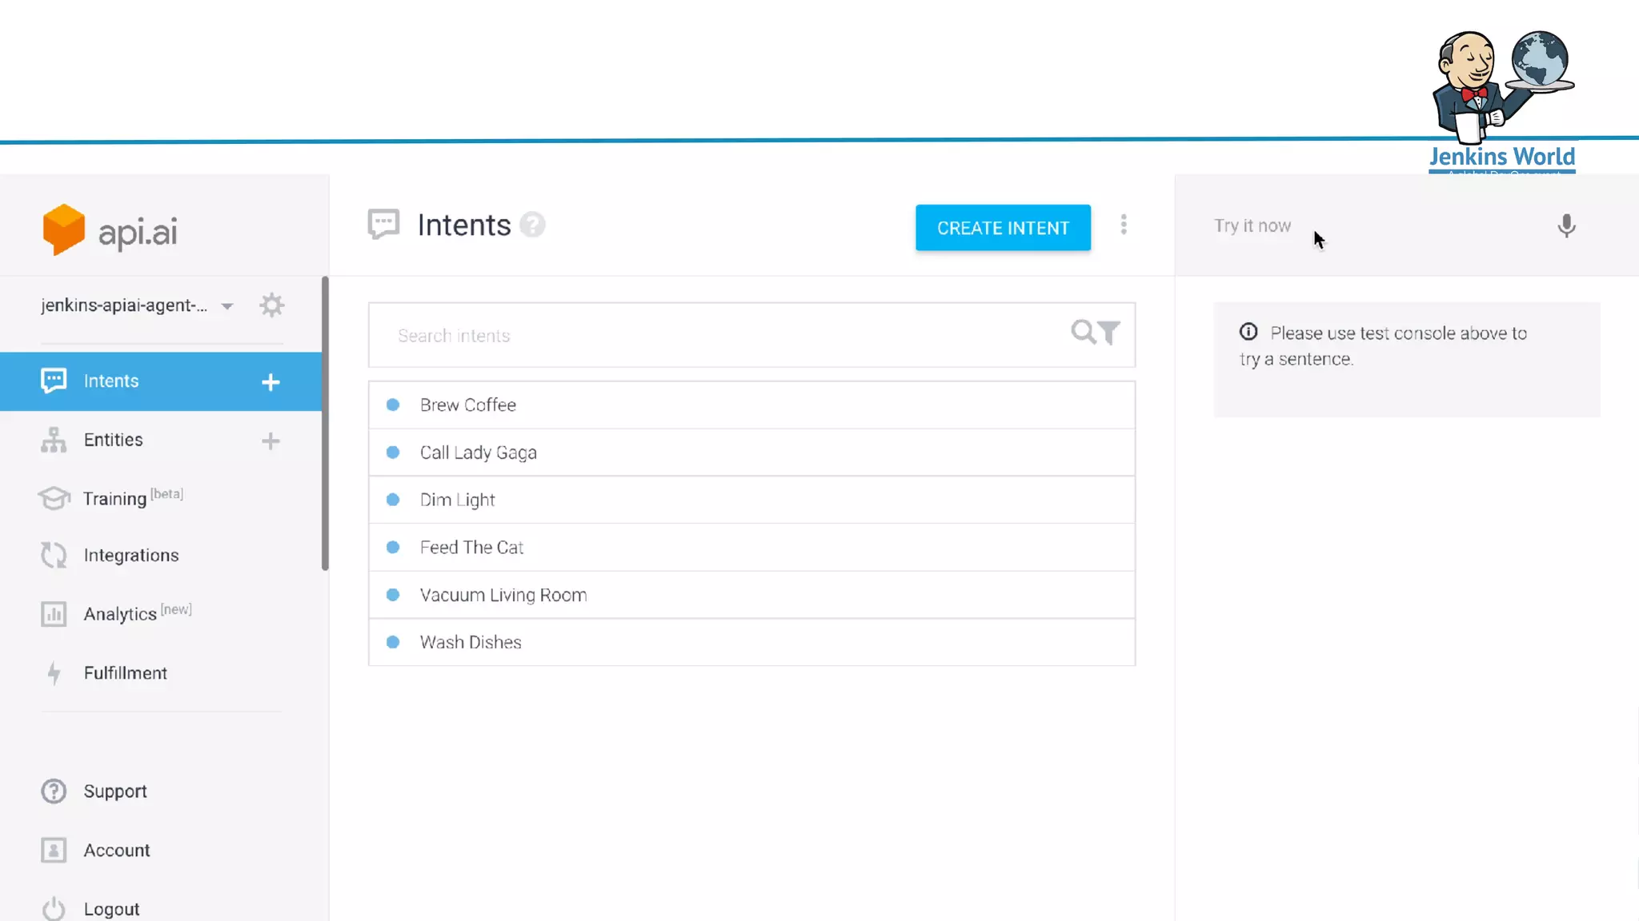Click the Intents help question mark icon
Viewport: 1639px width, 921px height.
point(532,225)
